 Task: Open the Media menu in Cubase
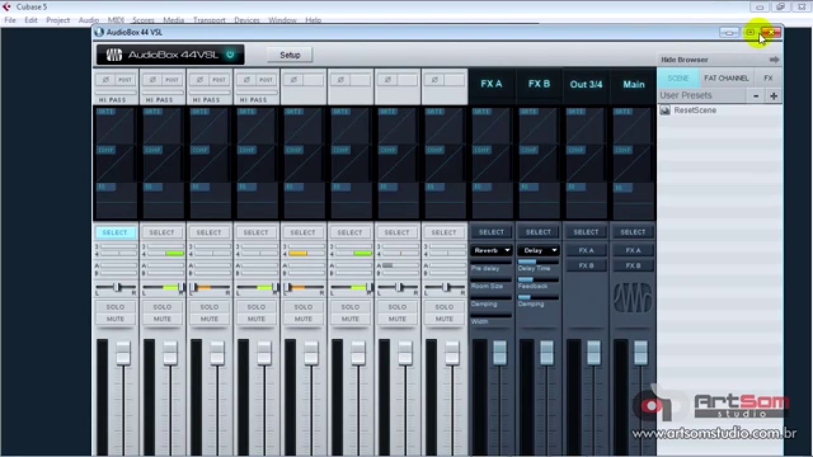click(x=173, y=20)
